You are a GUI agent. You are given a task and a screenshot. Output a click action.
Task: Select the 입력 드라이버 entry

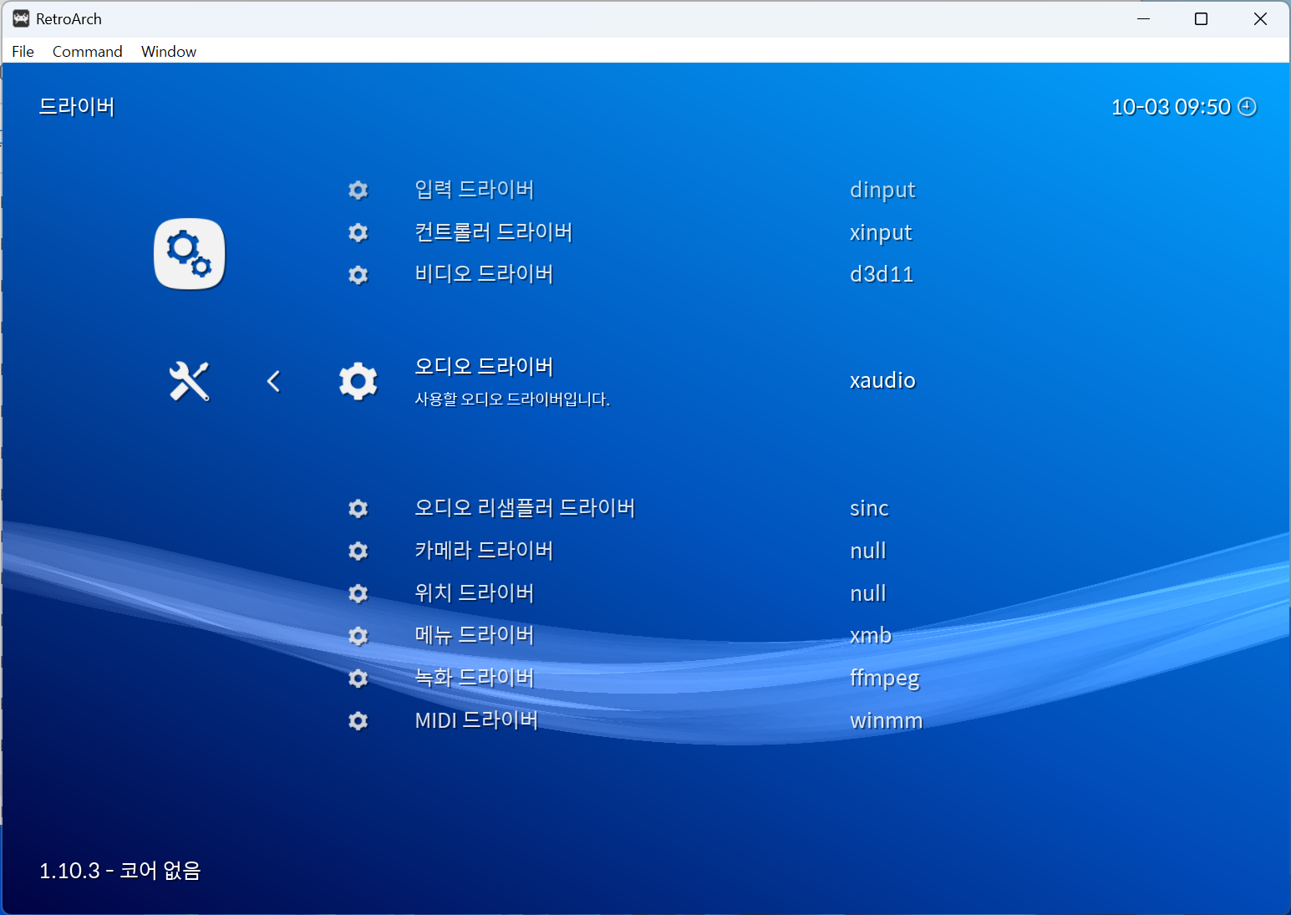tap(474, 190)
